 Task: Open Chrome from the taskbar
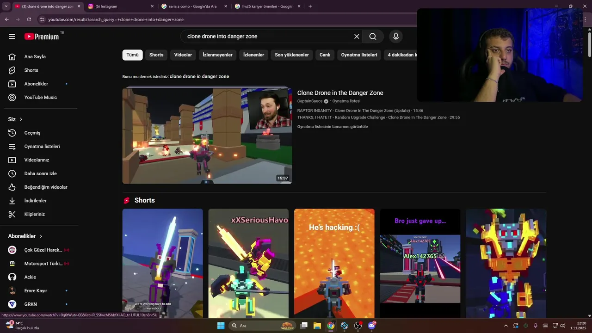tap(331, 326)
